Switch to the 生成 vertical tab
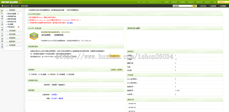The width and height of the screenshot is (229, 112). click(2, 23)
